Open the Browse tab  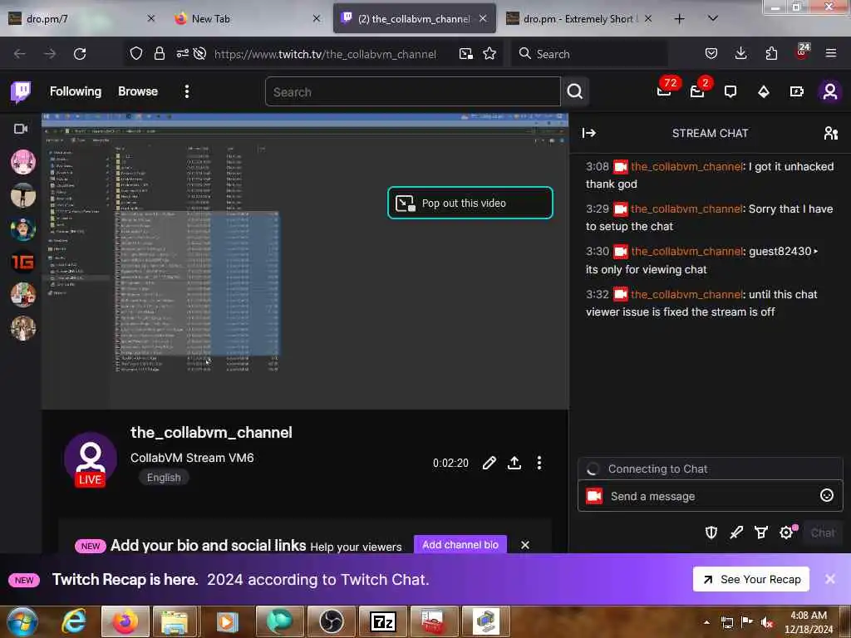[x=138, y=91]
